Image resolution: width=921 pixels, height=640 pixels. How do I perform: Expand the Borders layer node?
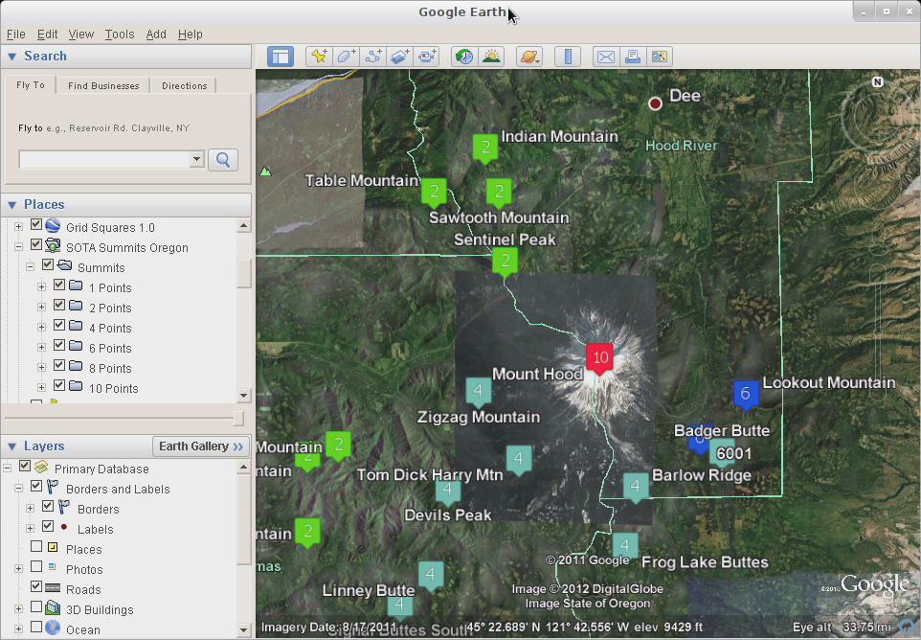(30, 509)
